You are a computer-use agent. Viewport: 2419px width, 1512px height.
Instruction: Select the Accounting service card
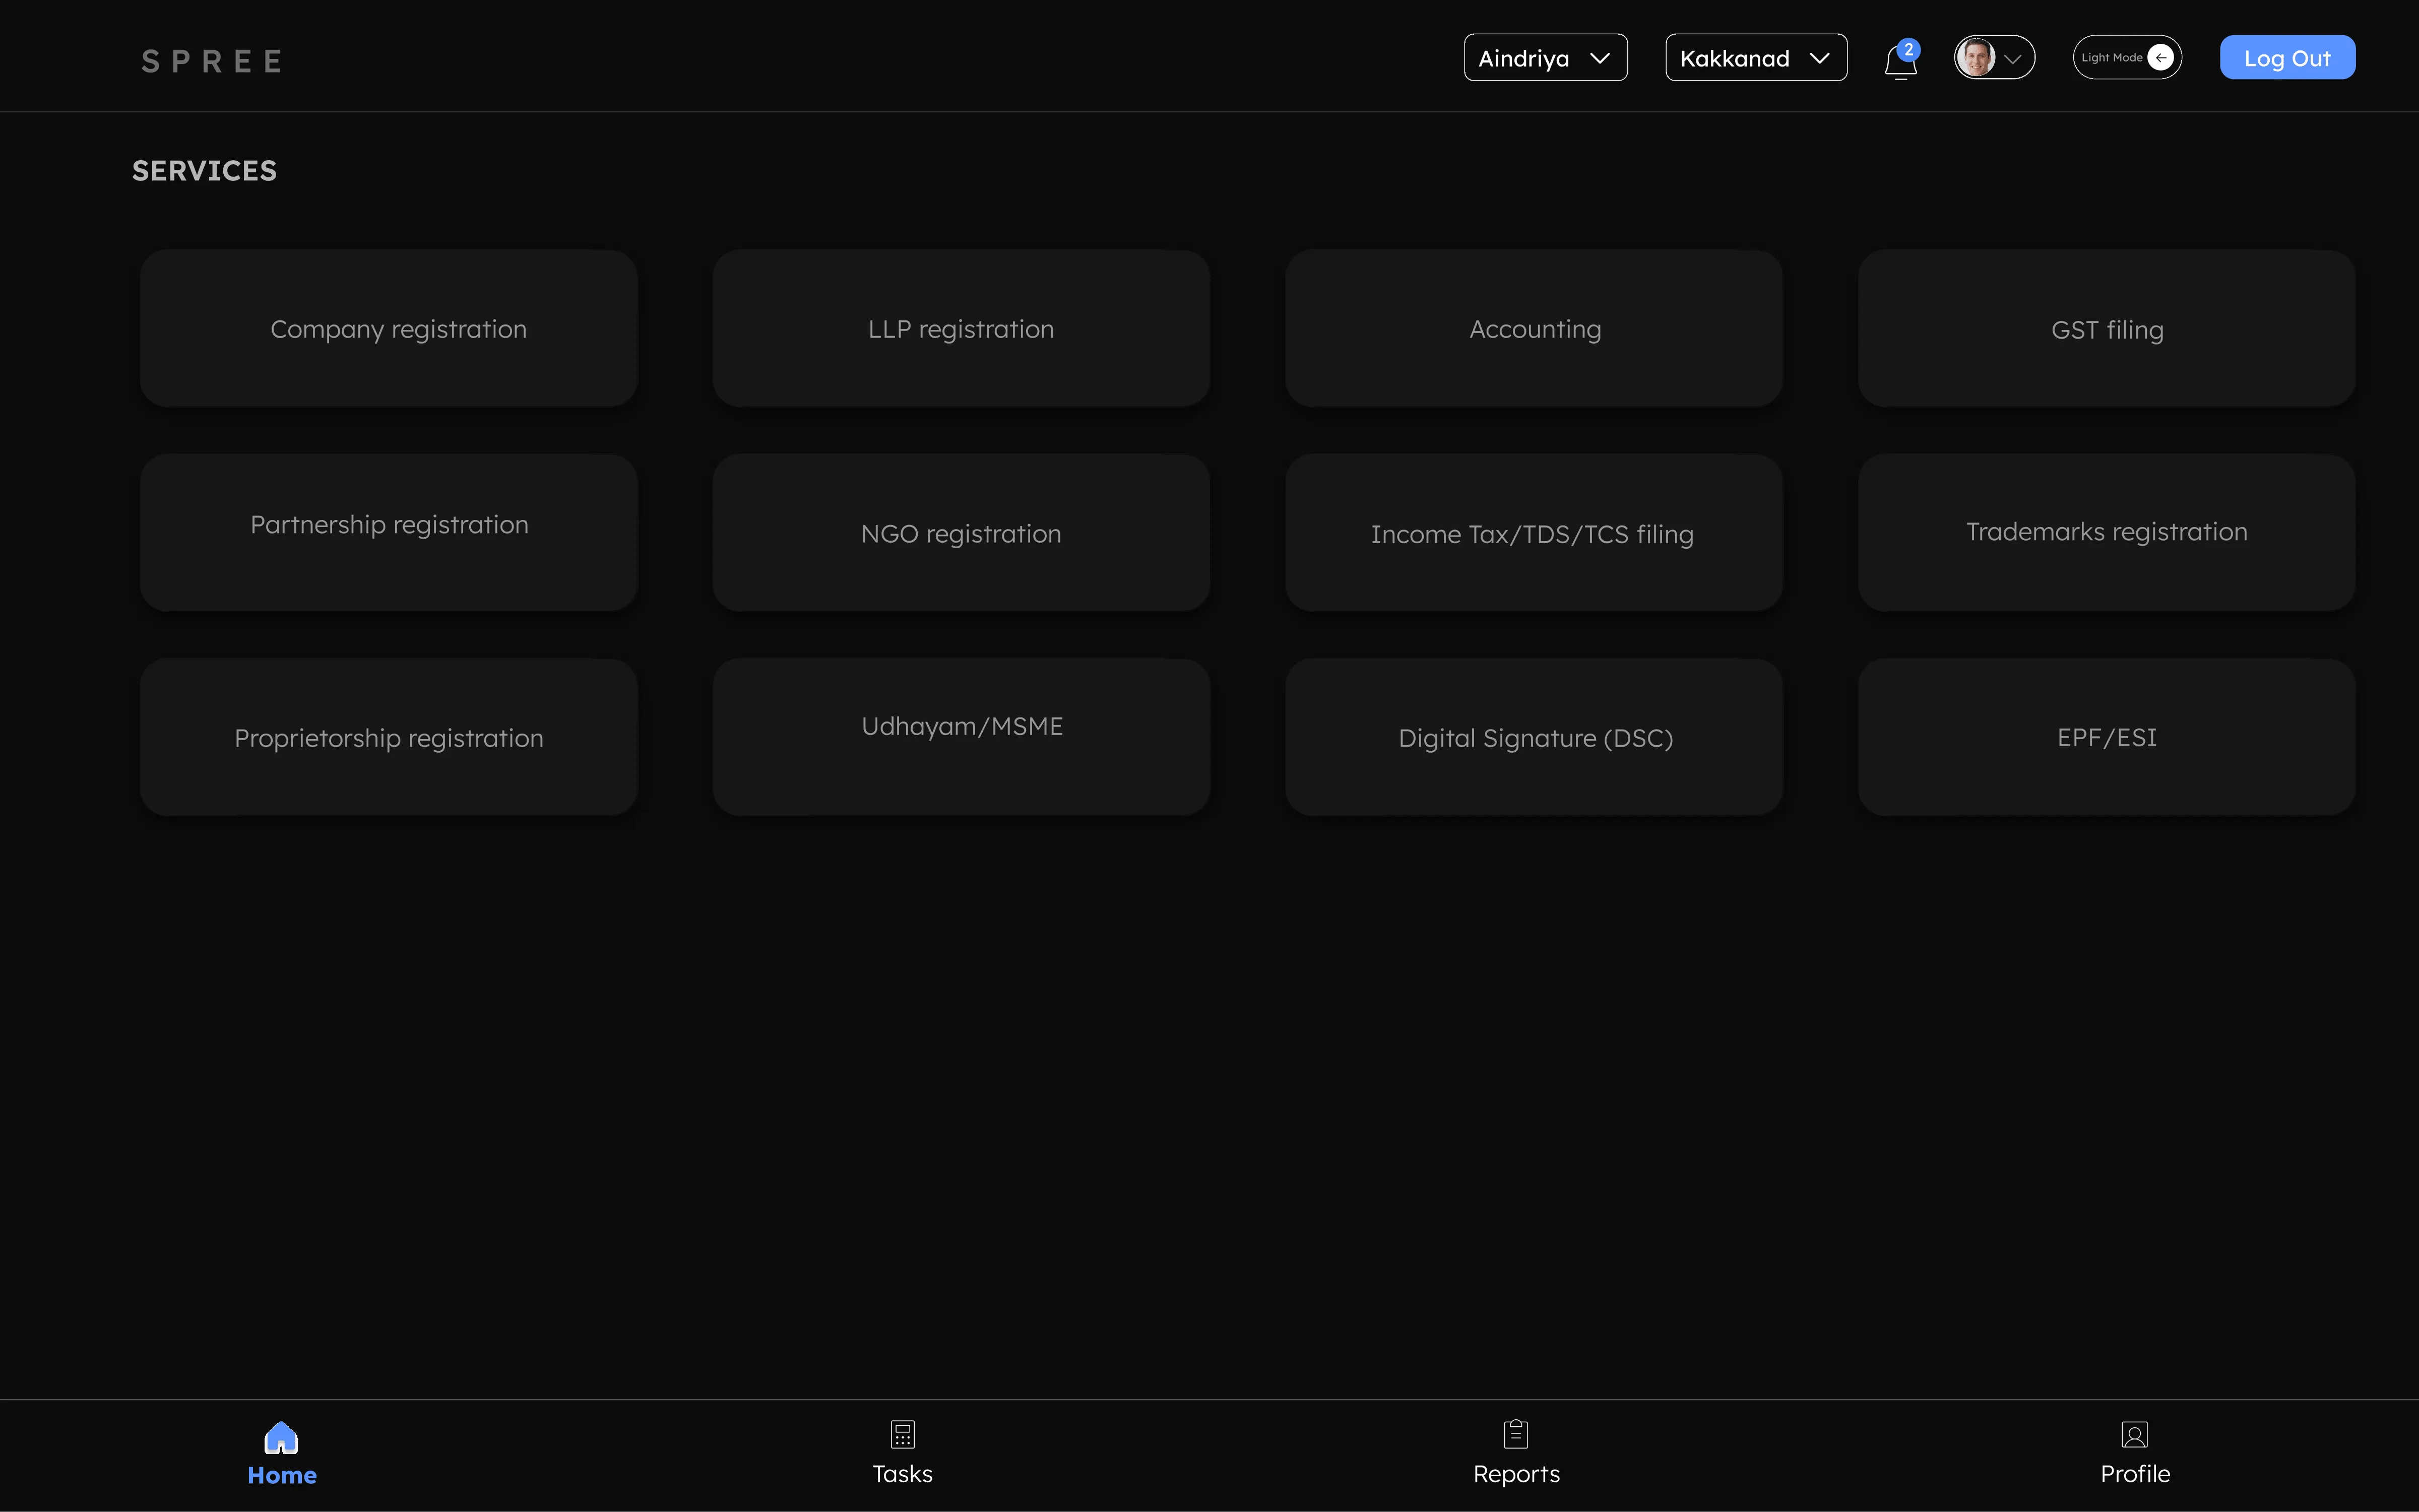(x=1533, y=328)
